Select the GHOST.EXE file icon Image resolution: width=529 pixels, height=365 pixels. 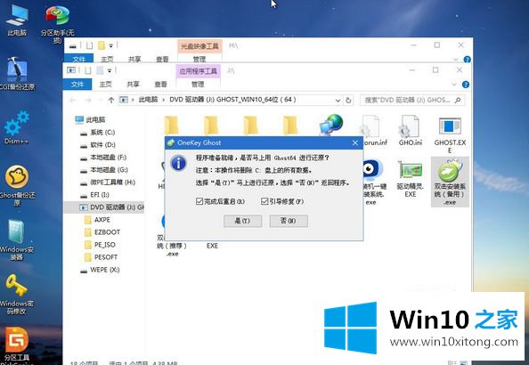tap(450, 134)
